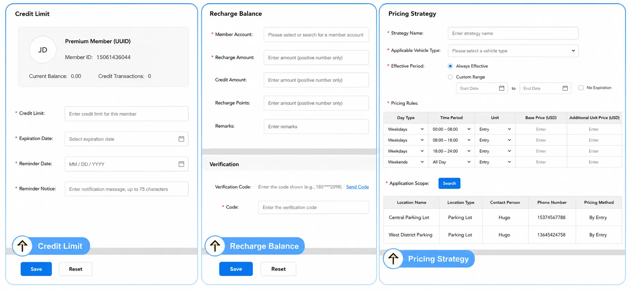Image resolution: width=631 pixels, height=291 pixels.
Task: Open the Start Date calendar icon
Action: point(502,88)
